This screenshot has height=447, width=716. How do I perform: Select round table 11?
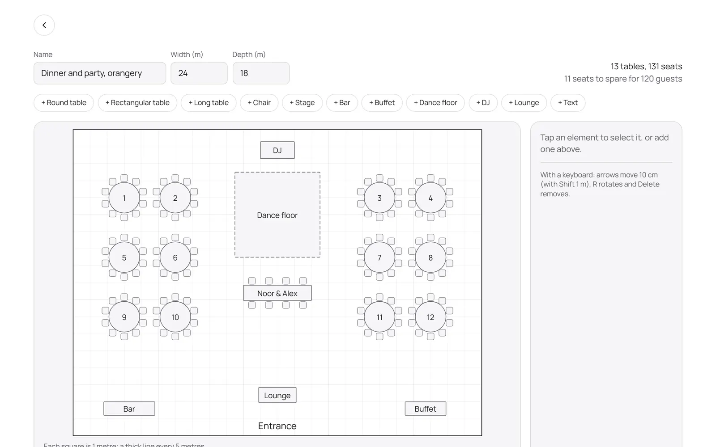(x=379, y=317)
